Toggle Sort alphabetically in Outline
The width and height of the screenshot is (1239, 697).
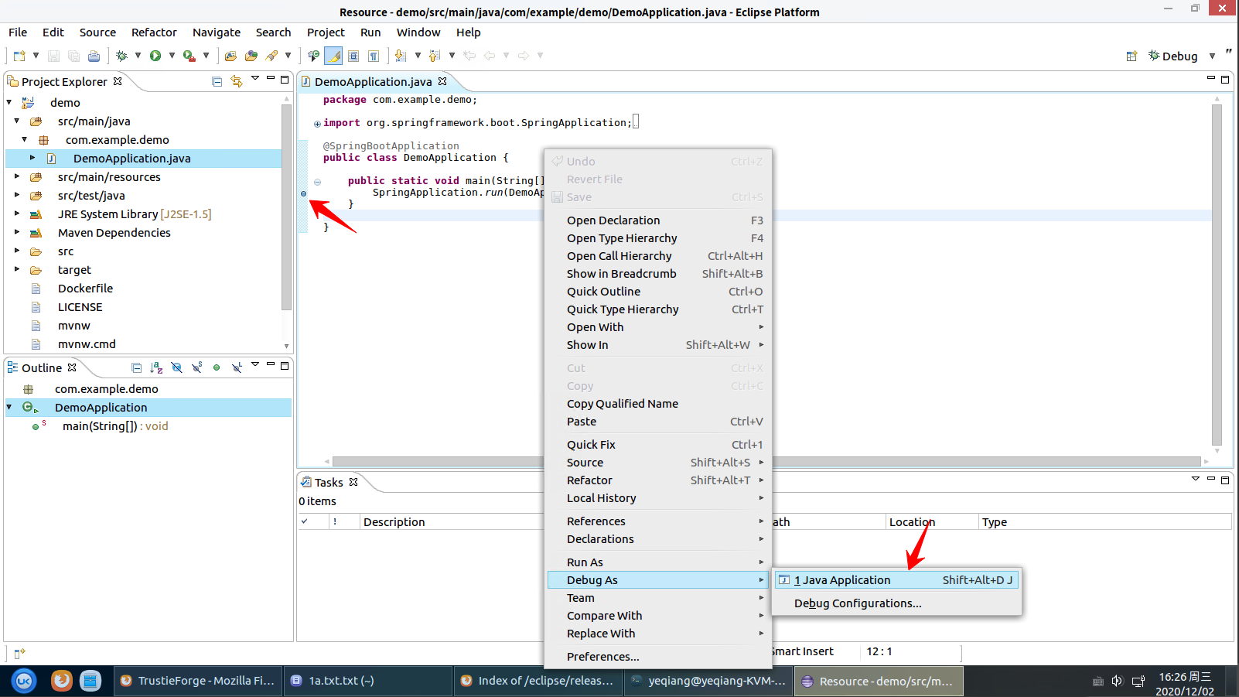(156, 367)
